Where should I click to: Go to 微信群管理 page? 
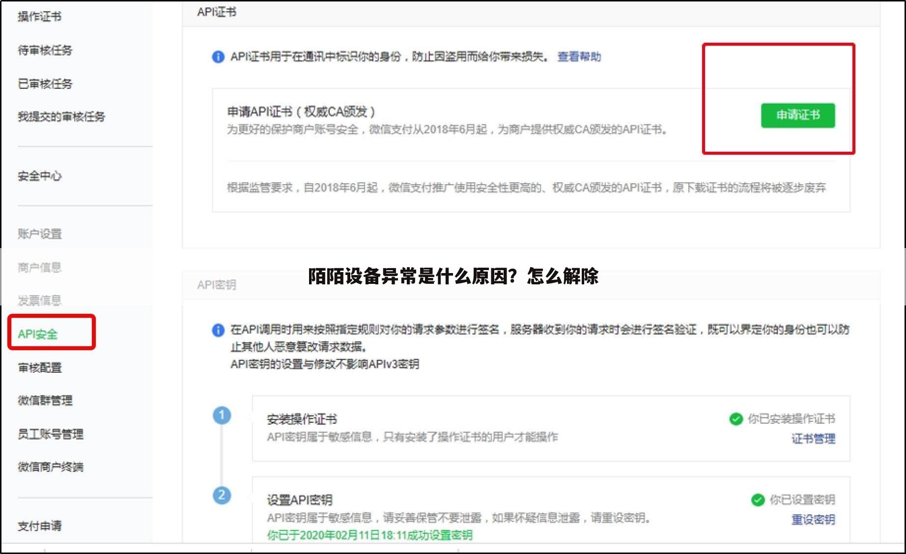pos(45,400)
